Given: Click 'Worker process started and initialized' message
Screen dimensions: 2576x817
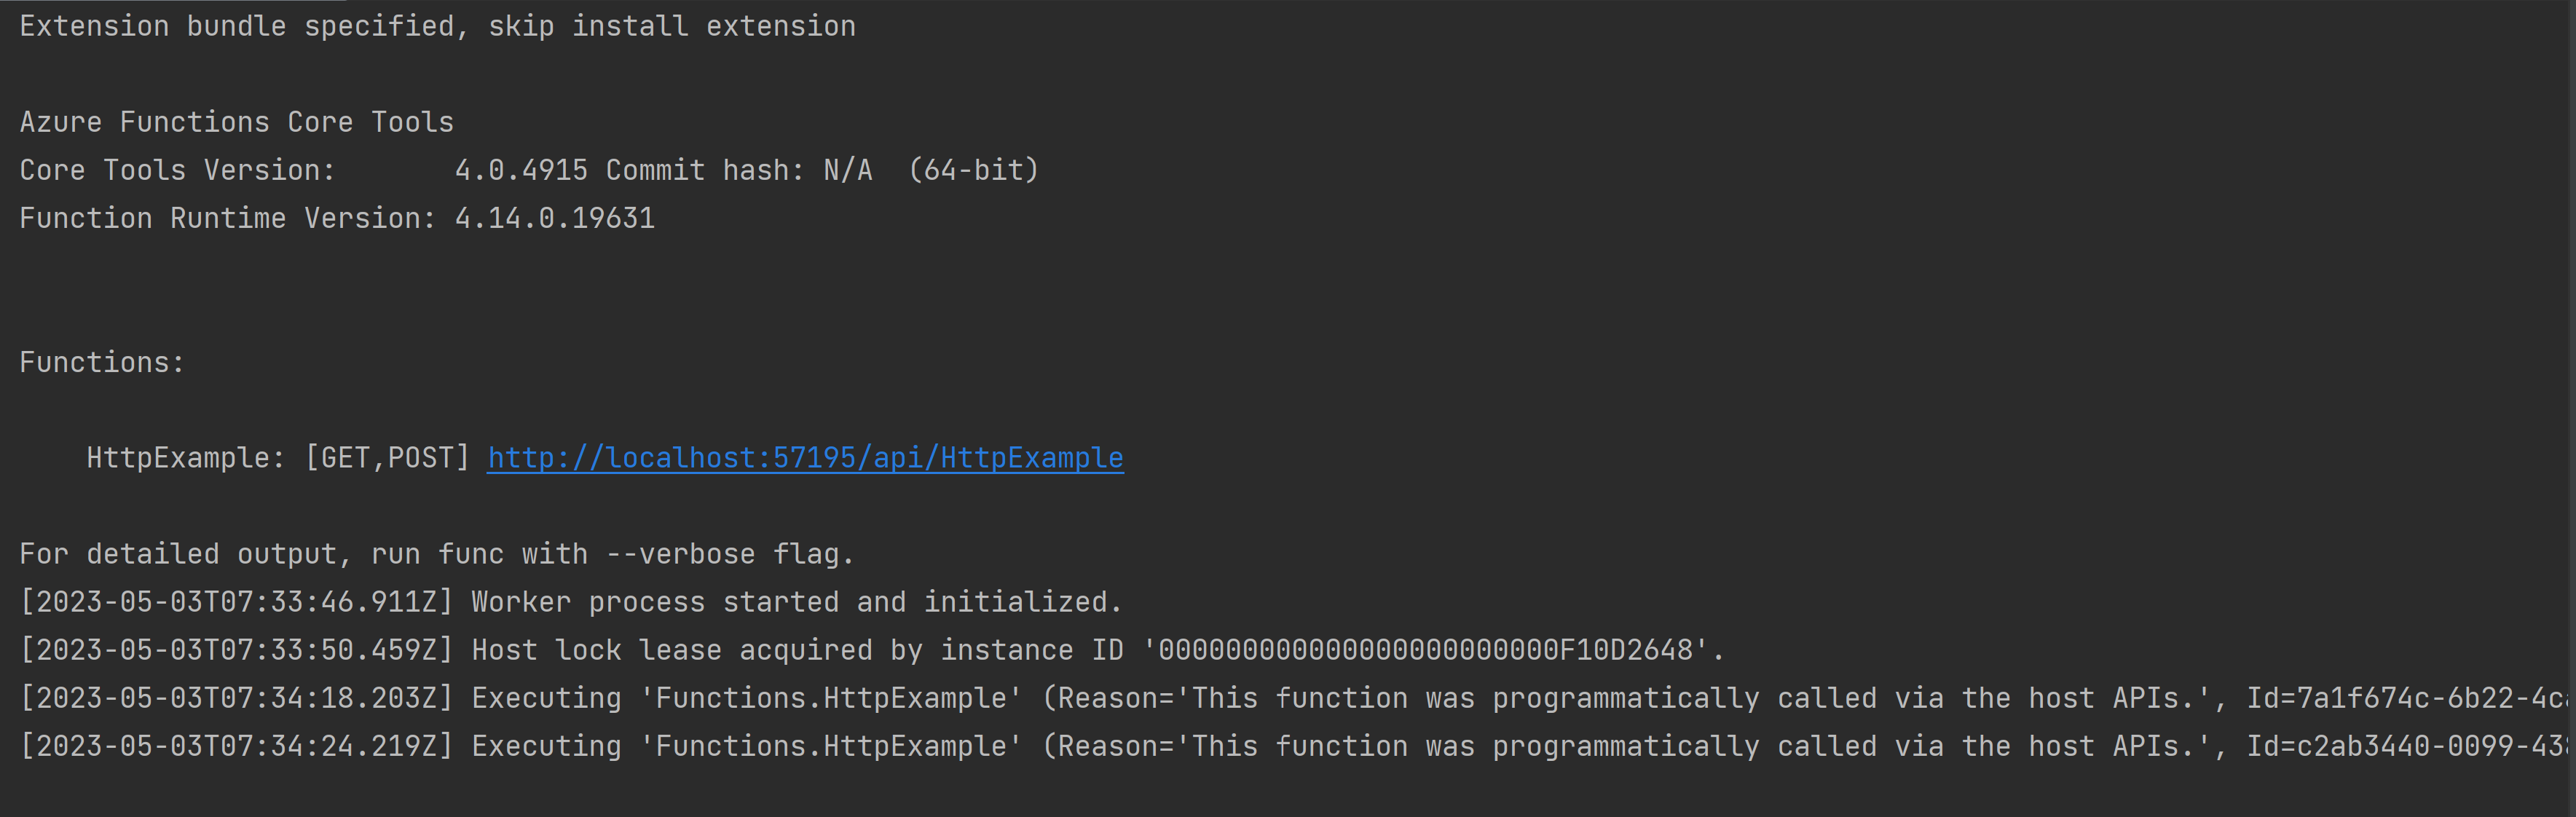Looking at the screenshot, I should 797,602.
